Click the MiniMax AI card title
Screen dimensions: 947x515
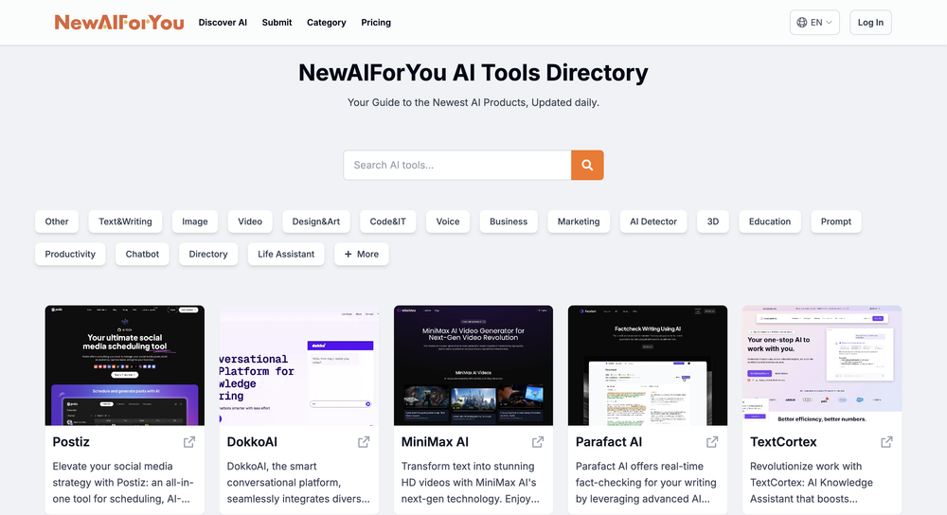435,442
